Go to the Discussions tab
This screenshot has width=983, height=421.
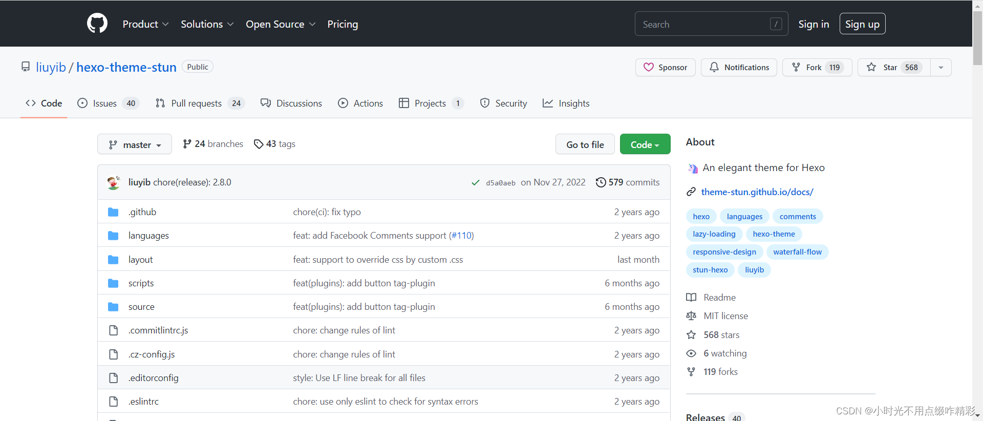click(291, 103)
